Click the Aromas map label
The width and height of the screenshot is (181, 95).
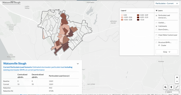click(x=161, y=61)
